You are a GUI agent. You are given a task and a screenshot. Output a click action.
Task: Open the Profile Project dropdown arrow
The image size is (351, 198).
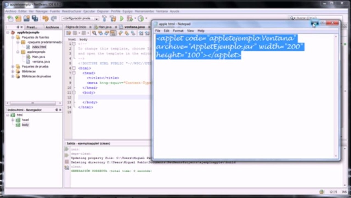[x=146, y=19]
